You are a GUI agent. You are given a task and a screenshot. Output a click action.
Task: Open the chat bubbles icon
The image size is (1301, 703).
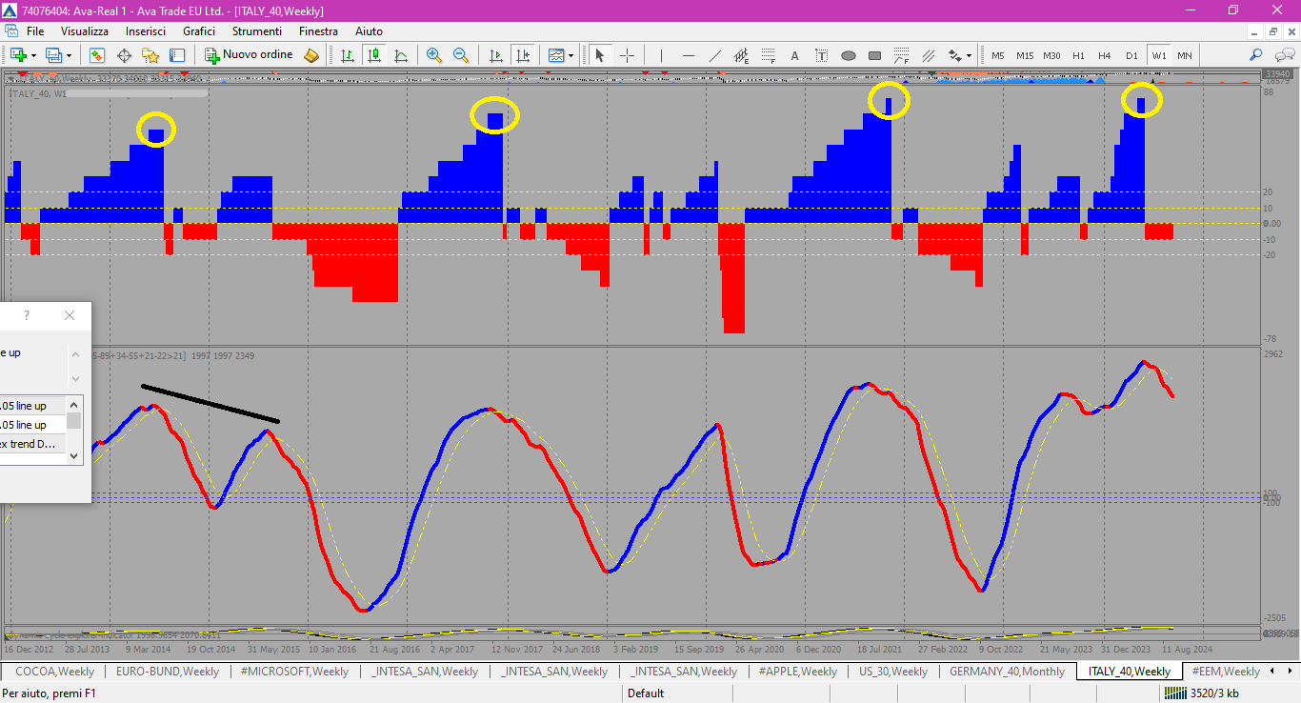tap(1284, 55)
